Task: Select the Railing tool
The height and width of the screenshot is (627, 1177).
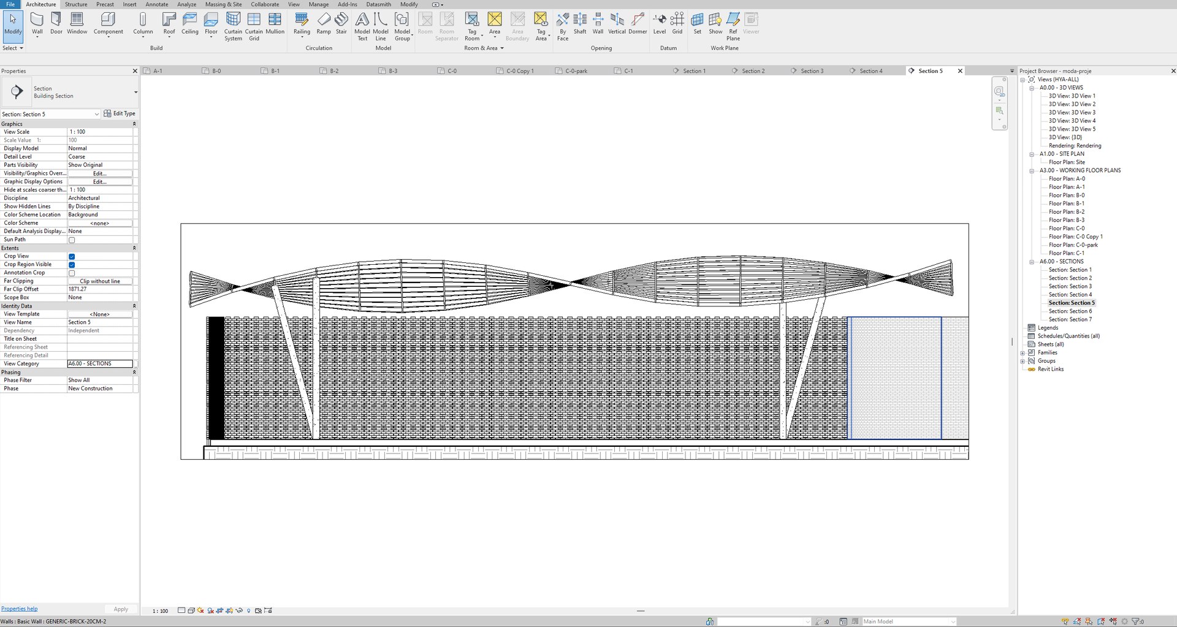Action: (x=302, y=25)
